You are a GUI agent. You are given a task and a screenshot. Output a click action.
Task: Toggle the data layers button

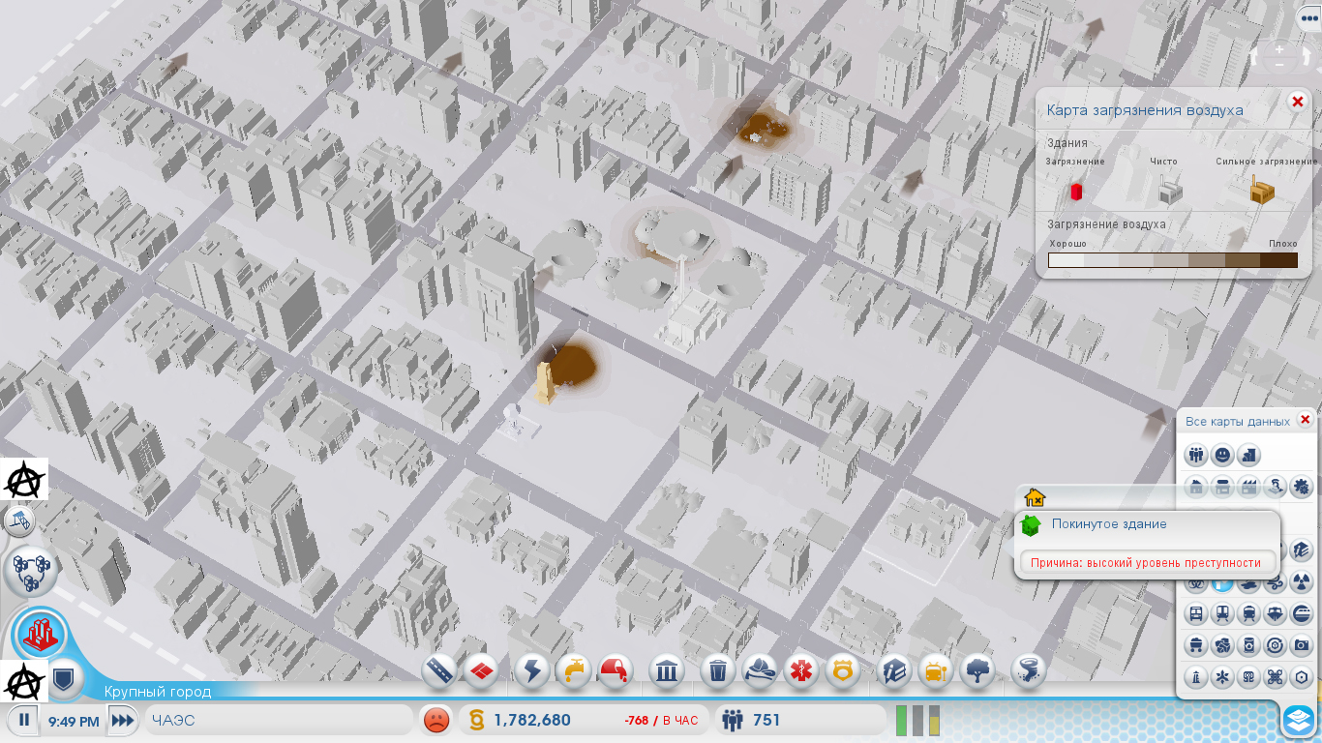tap(1299, 719)
